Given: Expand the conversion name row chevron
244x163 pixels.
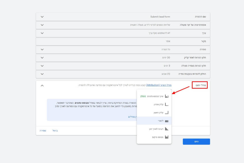Looking at the screenshot, I should [x=42, y=17].
